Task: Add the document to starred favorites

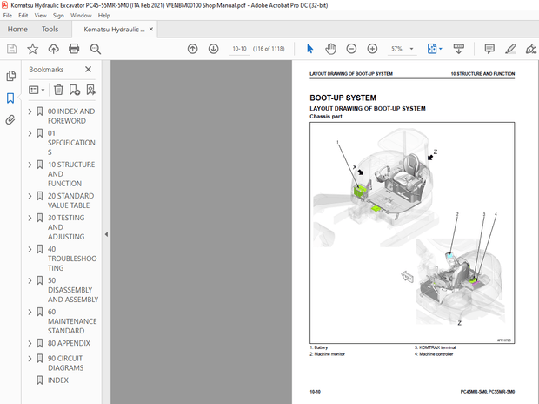Action: point(33,49)
